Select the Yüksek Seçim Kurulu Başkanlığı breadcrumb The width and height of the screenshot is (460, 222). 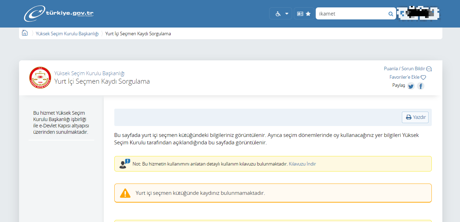(x=67, y=34)
